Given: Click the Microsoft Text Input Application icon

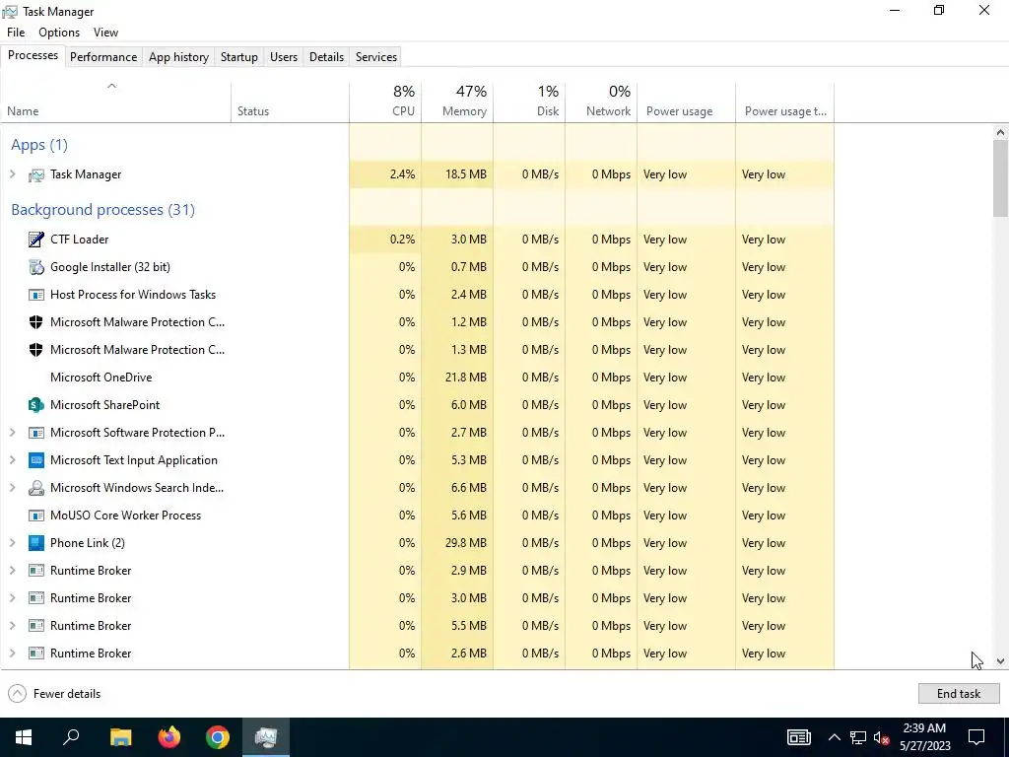Looking at the screenshot, I should [36, 460].
